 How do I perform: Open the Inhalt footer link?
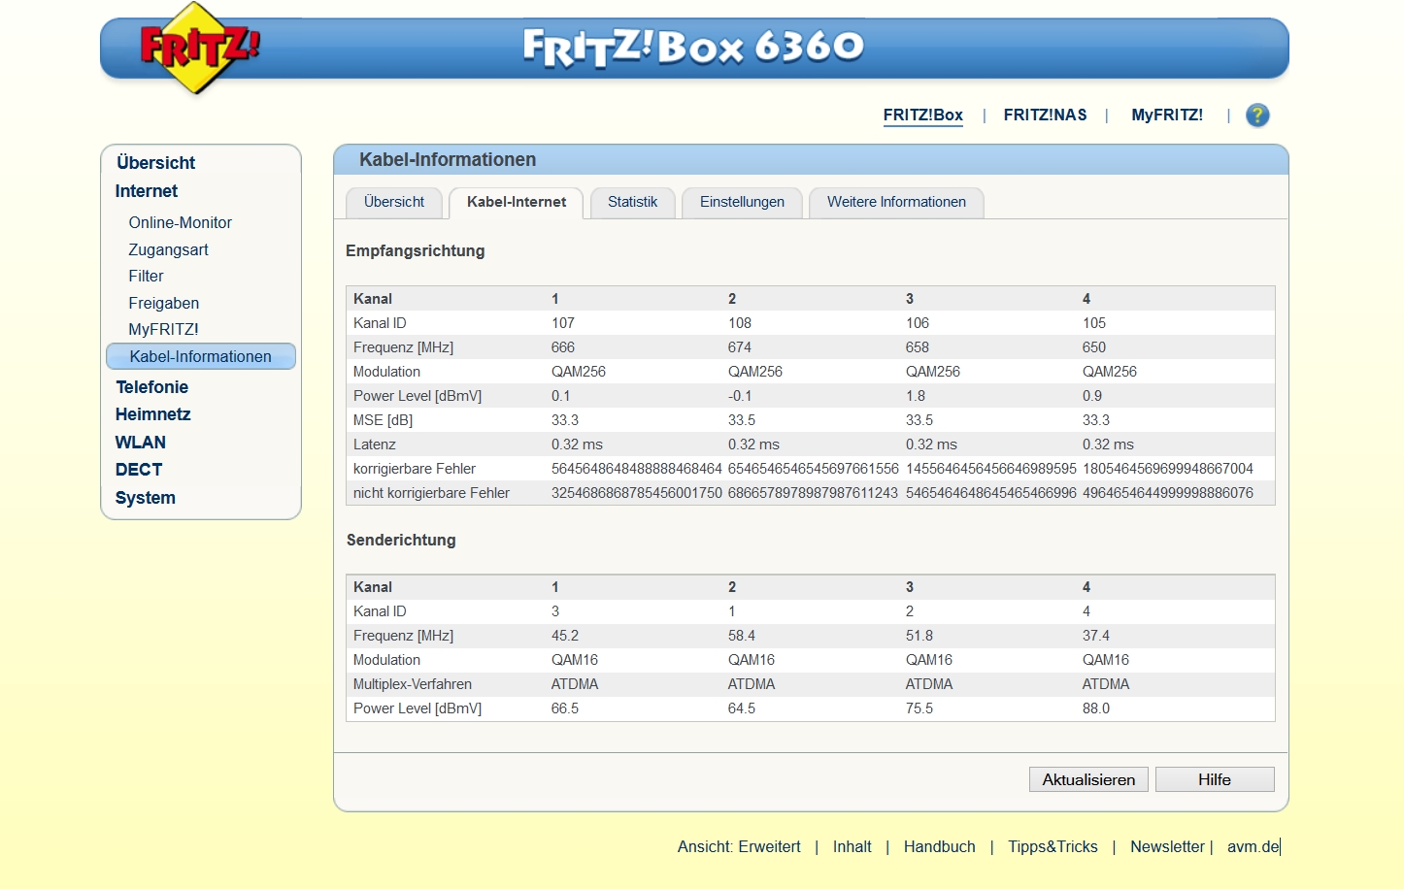click(x=852, y=846)
